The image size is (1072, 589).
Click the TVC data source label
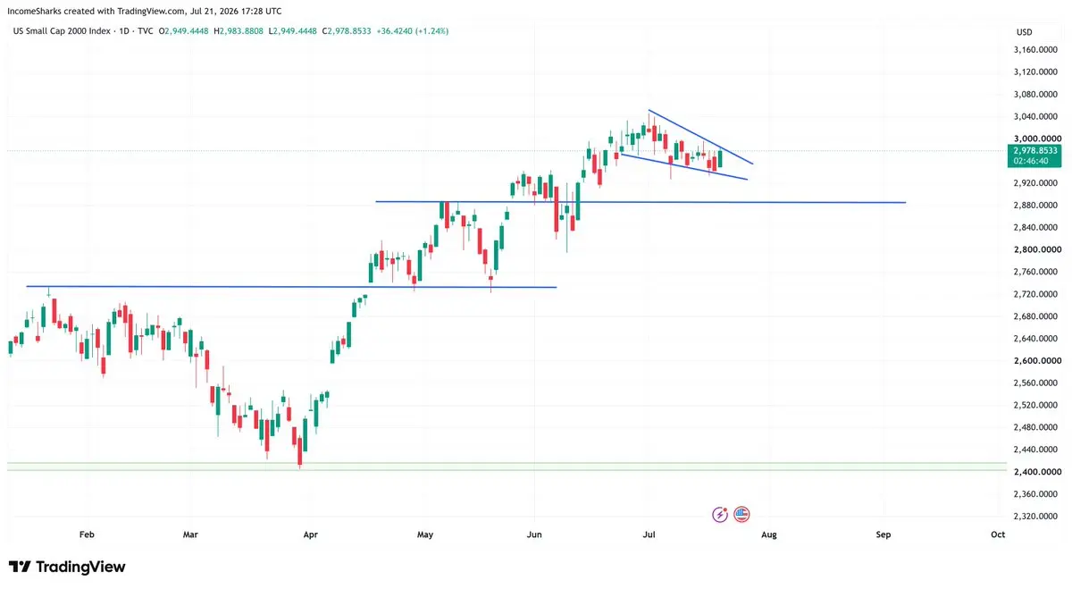(x=142, y=31)
